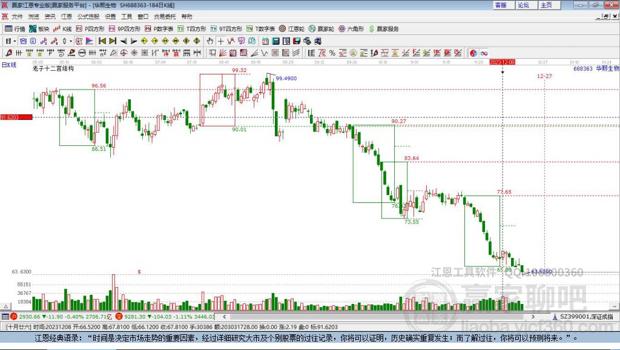This screenshot has width=620, height=350.
Task: Open the 赢家轮 wheel tool
Action: pos(322,29)
